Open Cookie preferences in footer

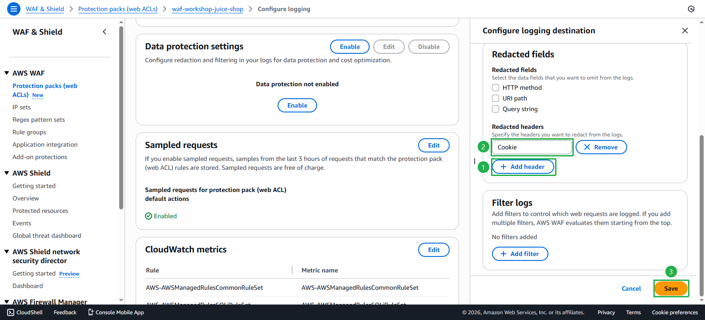(x=675, y=312)
